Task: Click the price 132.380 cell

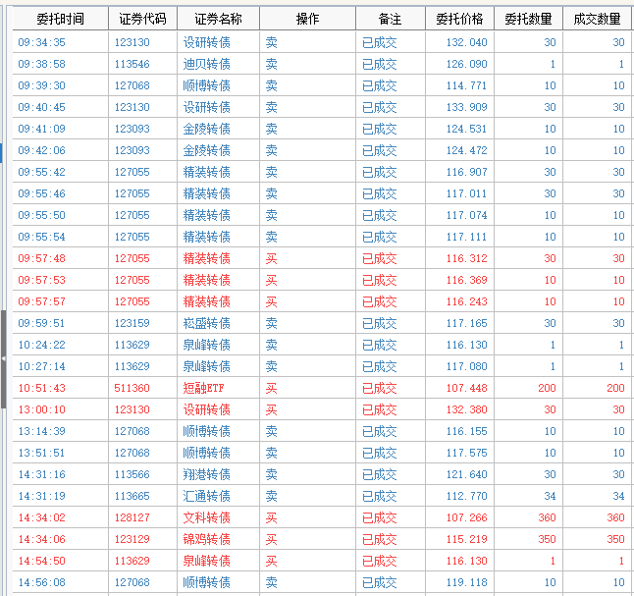Action: [x=466, y=409]
